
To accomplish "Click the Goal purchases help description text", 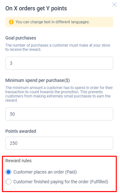I will click(x=58, y=47).
